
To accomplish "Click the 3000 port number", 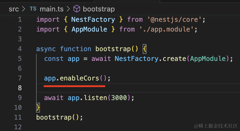I will click(119, 98).
